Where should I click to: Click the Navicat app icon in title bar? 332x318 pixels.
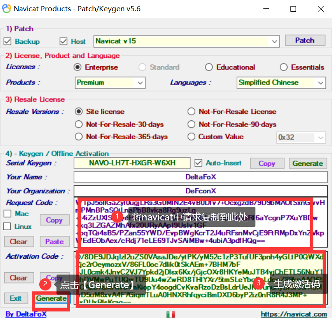(7, 9)
